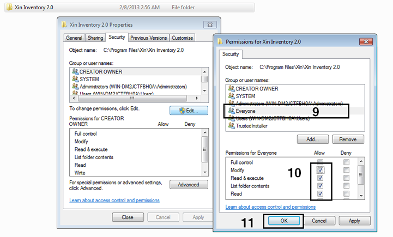The height and width of the screenshot is (237, 393).
Task: Select the Security tab in the Permissions dialog
Action: 231,54
